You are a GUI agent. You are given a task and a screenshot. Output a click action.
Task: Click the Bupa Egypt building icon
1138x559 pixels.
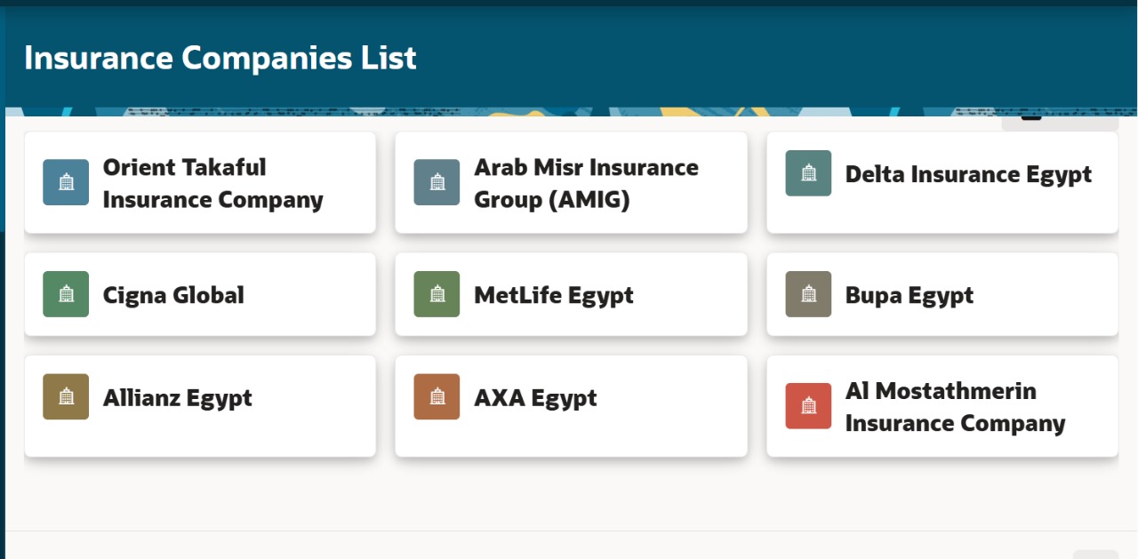[807, 294]
